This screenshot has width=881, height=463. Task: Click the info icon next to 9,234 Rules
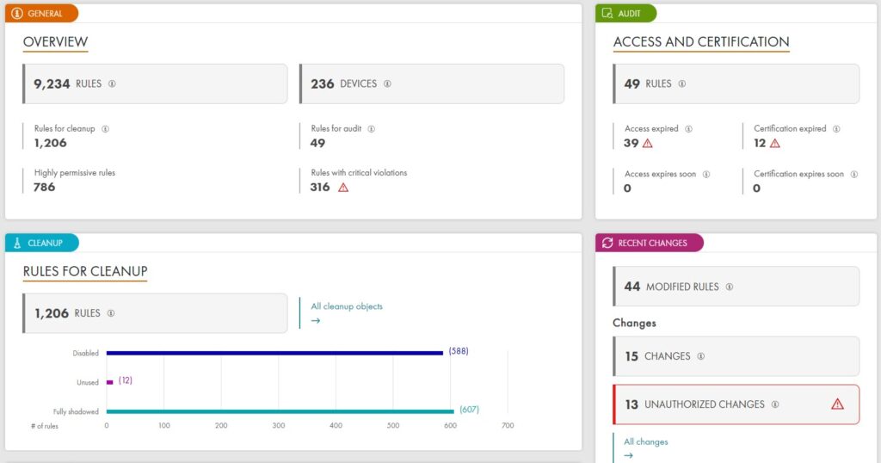[x=112, y=84]
